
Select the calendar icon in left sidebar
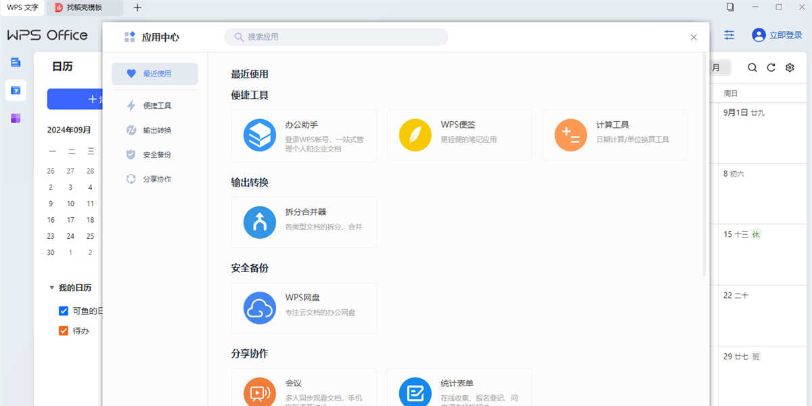[16, 90]
